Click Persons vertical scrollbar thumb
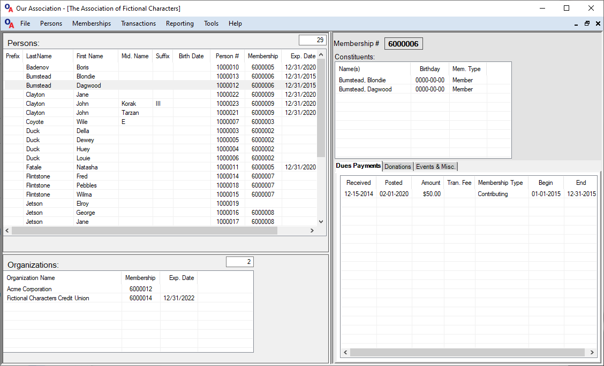Screen dimensions: 604x366 (321, 108)
